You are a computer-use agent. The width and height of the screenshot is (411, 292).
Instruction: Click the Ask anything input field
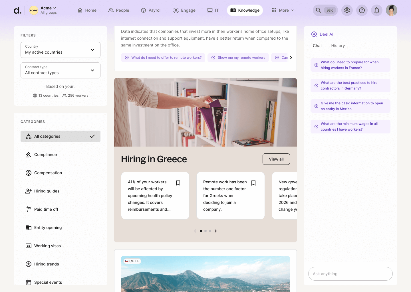point(350,274)
